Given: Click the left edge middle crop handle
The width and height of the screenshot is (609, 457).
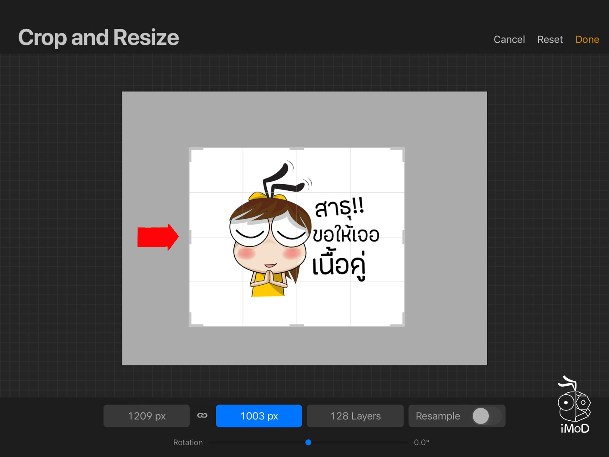Looking at the screenshot, I should click(x=190, y=237).
